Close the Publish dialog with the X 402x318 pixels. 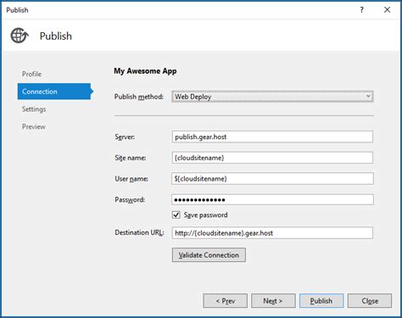coord(387,10)
